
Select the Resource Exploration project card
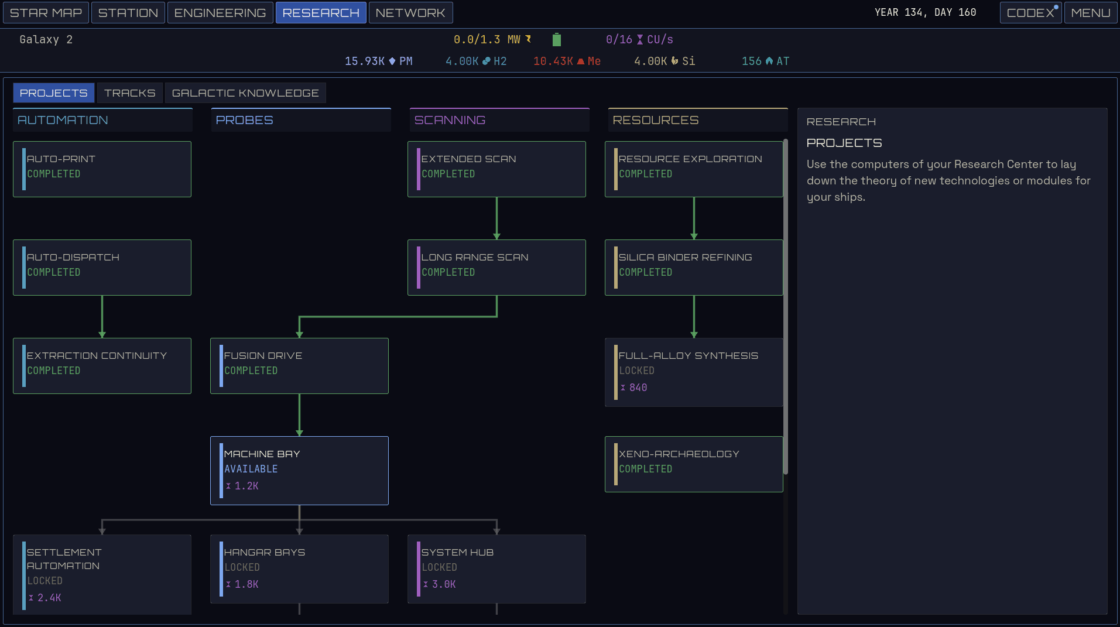click(694, 169)
